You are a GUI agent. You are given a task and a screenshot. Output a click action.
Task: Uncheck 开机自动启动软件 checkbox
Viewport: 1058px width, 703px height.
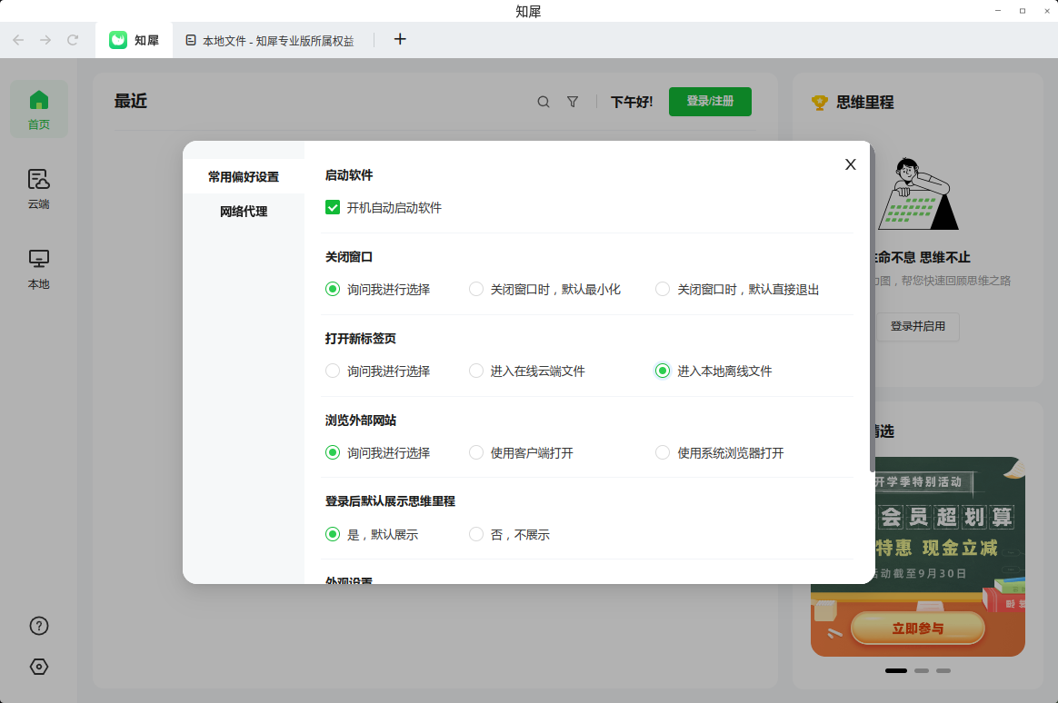[x=333, y=208]
